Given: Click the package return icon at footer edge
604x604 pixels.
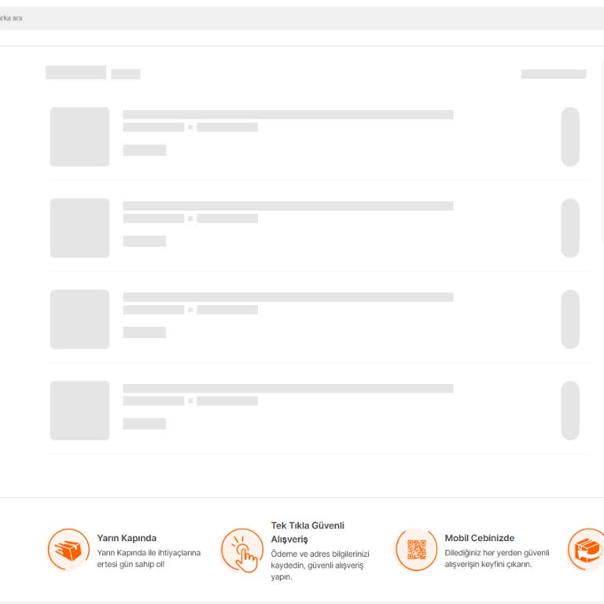Looking at the screenshot, I should click(x=586, y=549).
